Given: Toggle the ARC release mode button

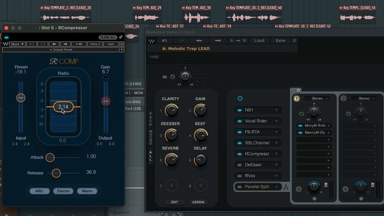Looking at the screenshot, I should click(x=40, y=191).
